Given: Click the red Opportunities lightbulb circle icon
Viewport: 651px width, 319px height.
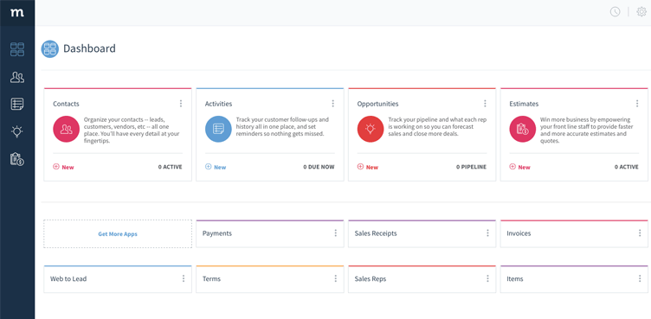Looking at the screenshot, I should (x=371, y=129).
